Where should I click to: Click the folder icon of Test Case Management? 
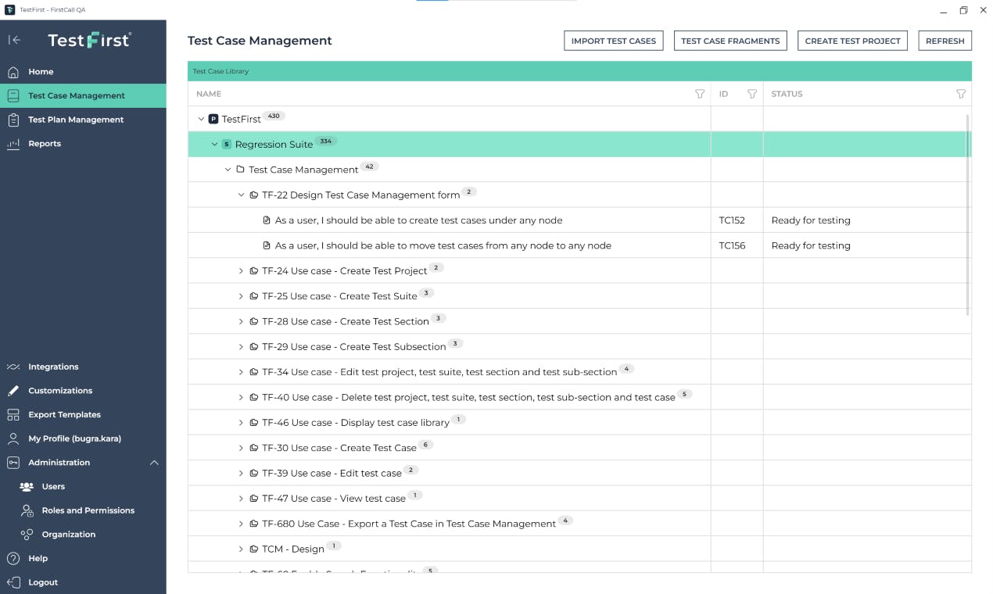click(x=240, y=170)
